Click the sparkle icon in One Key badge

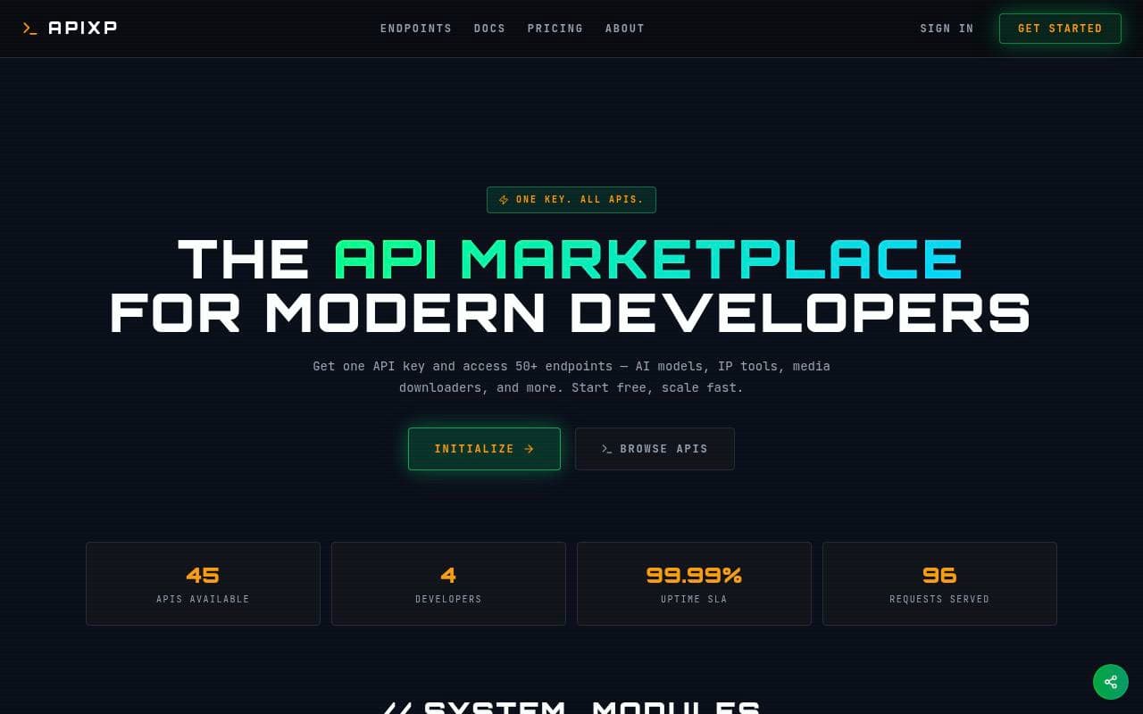[504, 200]
